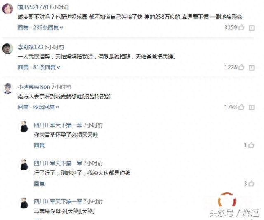Reply to 琪35521770's comment
264x220 pixels.
(23, 28)
